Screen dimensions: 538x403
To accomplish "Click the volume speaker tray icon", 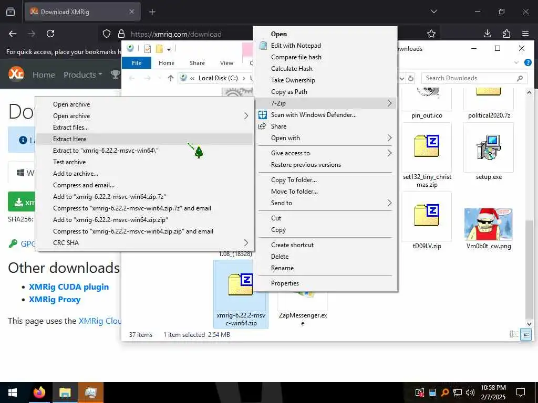I will pos(470,393).
